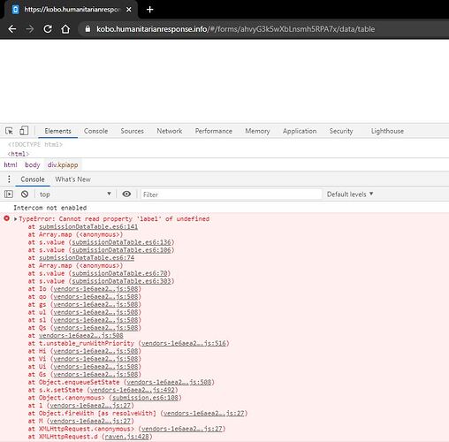Open a new tab with the plus icon
449x442 pixels.
(x=149, y=10)
